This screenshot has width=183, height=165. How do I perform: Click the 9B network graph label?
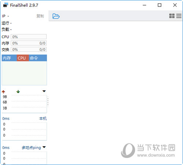coord(5,97)
